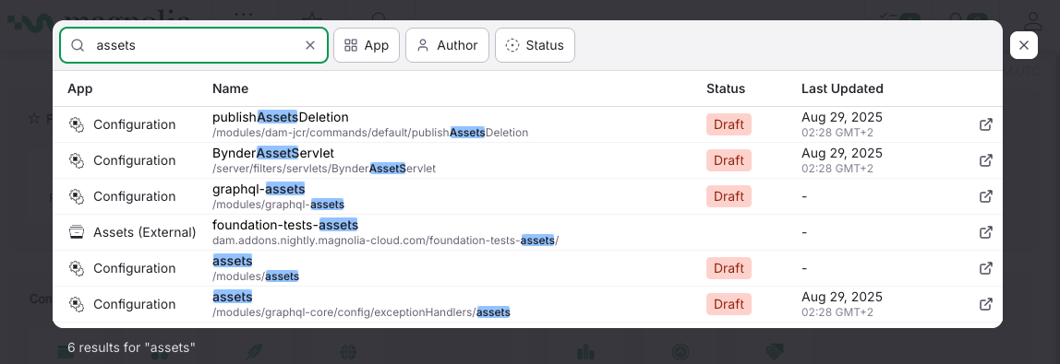Click the 6 results for "assets" text
1060x364 pixels.
click(x=132, y=347)
